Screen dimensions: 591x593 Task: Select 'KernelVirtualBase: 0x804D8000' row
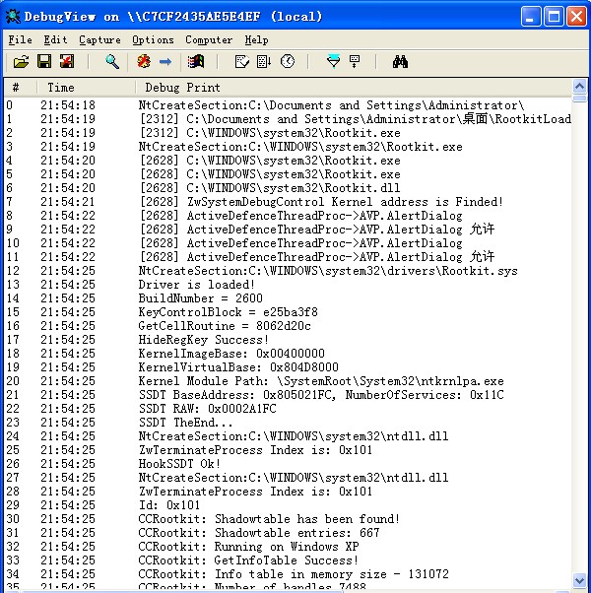[288, 366]
